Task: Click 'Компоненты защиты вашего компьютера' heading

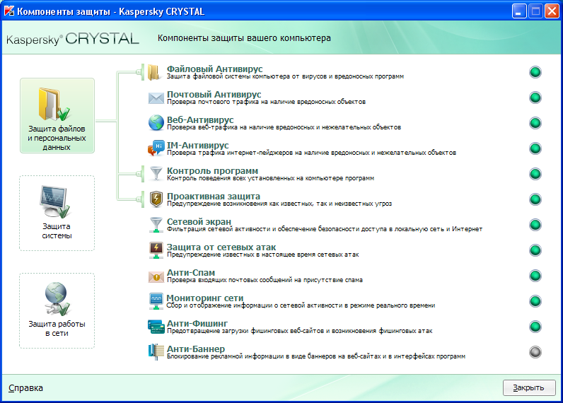Action: [244, 38]
